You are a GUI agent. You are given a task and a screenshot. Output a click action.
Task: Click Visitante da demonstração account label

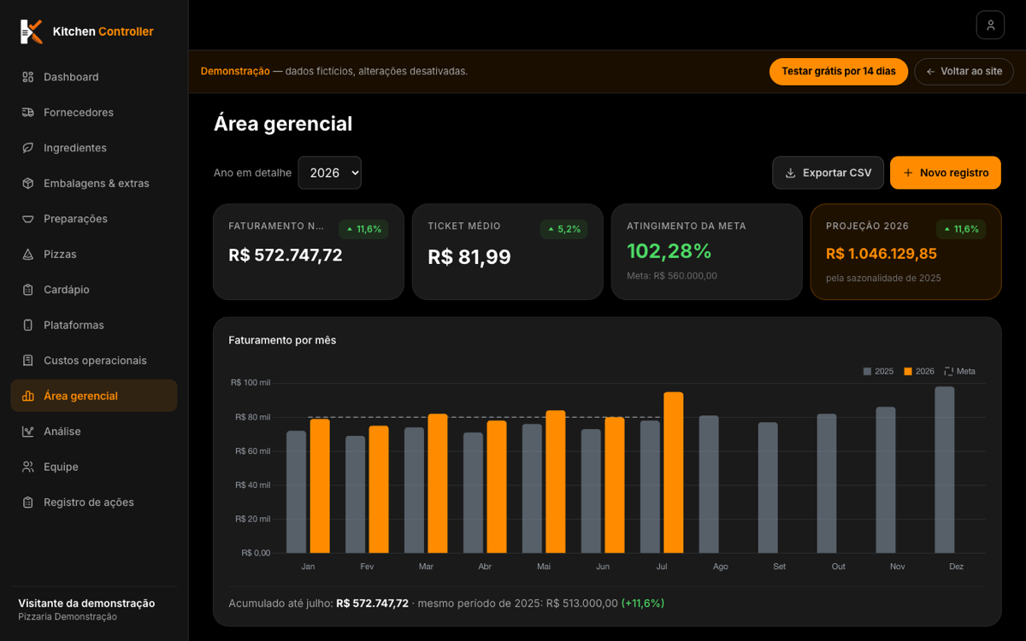[86, 603]
